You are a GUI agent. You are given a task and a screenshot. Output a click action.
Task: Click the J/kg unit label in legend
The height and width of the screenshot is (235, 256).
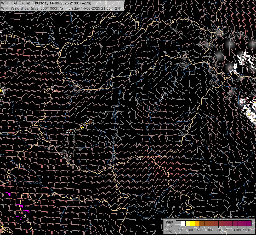point(169,231)
